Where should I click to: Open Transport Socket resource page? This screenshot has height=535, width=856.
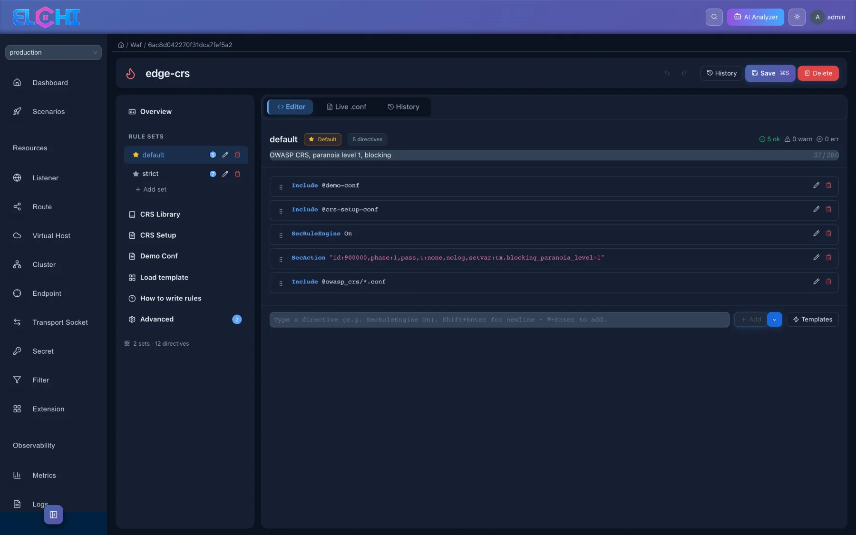point(60,322)
